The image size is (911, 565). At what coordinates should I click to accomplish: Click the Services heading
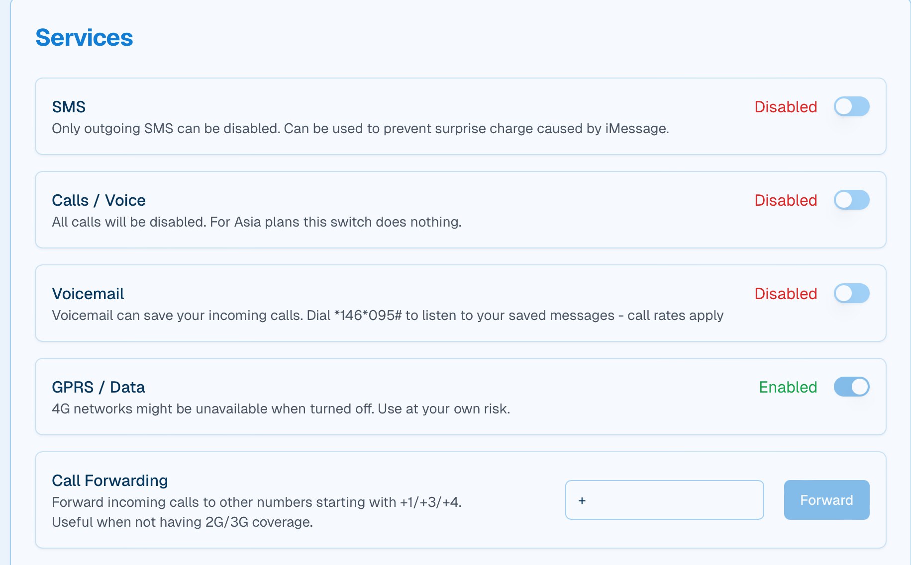click(84, 38)
